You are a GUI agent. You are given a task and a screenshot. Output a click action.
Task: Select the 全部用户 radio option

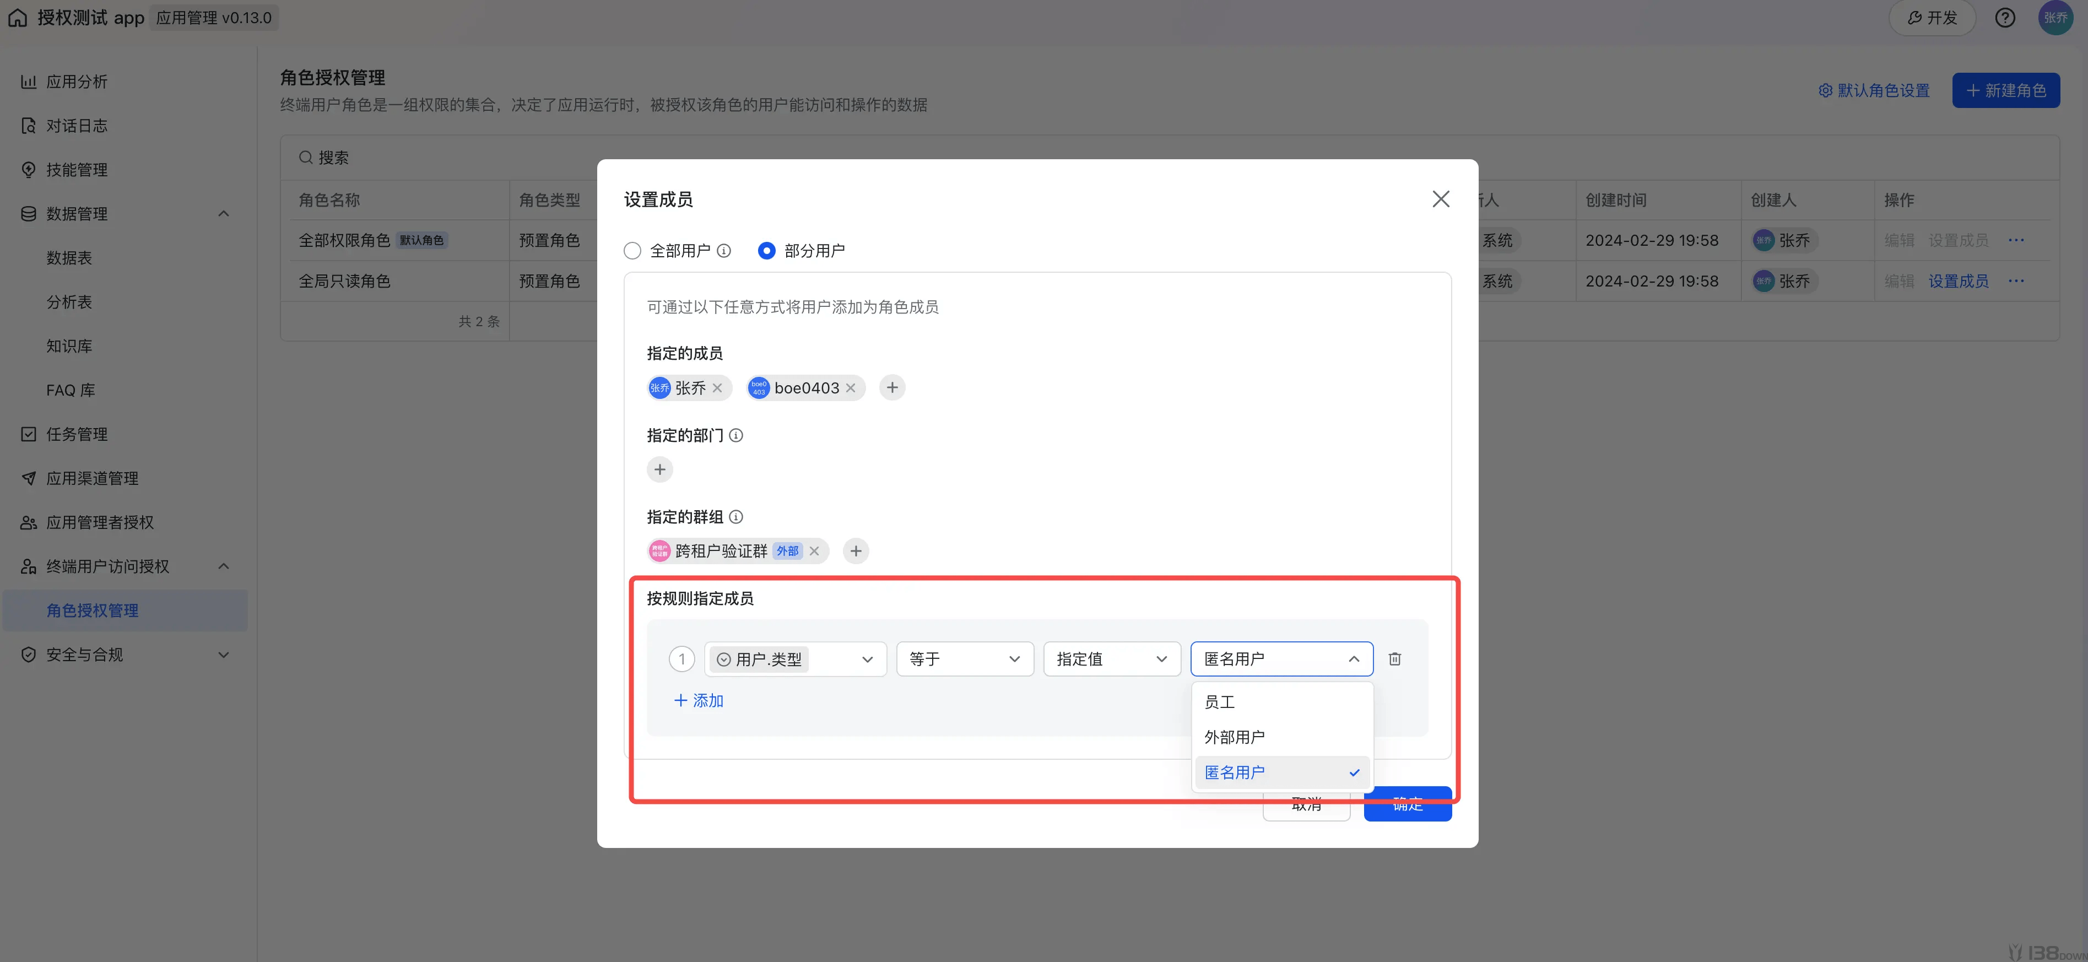point(632,251)
